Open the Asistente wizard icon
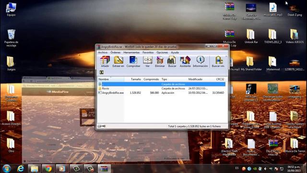This screenshot has width=307, height=173. [x=185, y=62]
